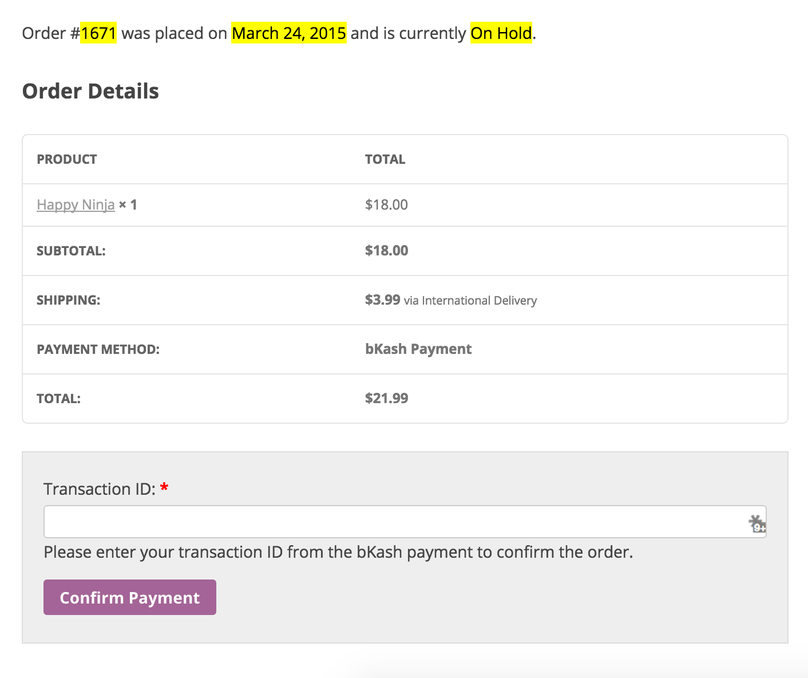The width and height of the screenshot is (808, 678).
Task: Click the Order Details heading
Action: tap(90, 92)
